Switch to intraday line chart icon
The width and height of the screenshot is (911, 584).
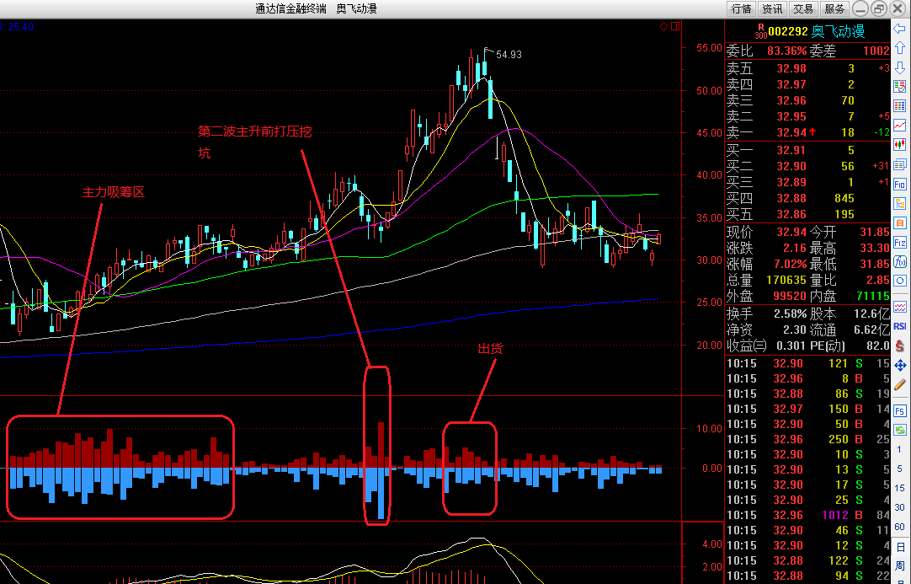click(900, 126)
